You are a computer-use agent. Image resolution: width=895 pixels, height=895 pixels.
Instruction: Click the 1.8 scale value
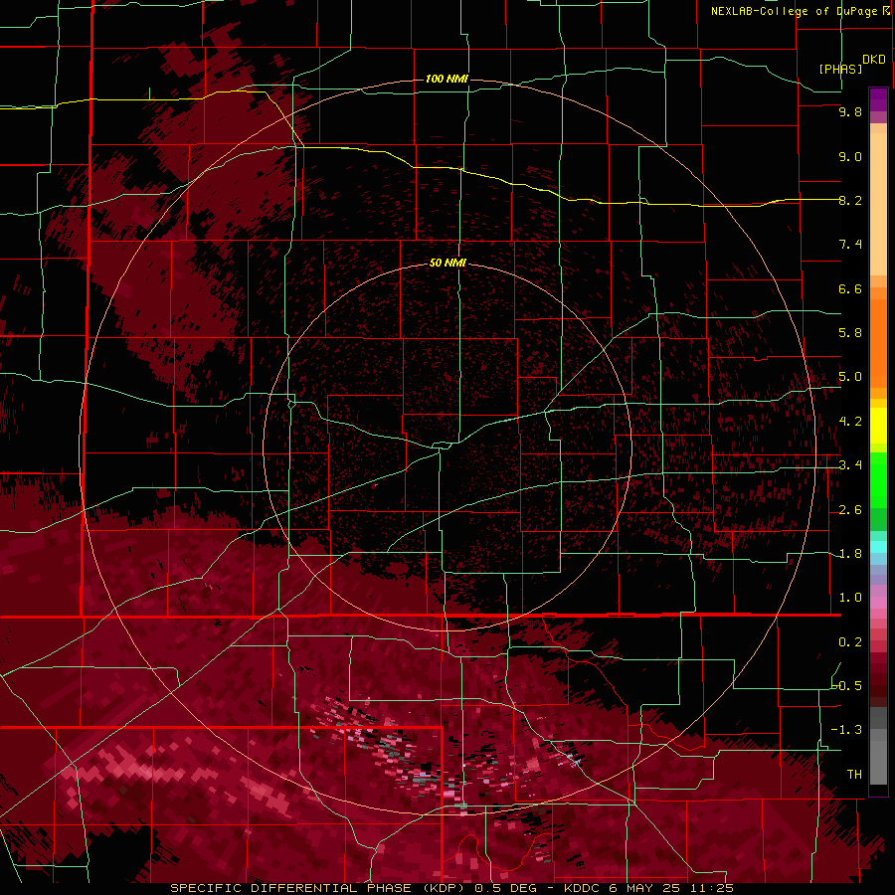click(x=850, y=554)
